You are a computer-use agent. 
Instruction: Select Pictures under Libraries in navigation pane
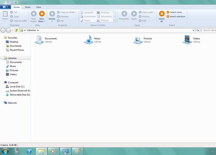pos(12,70)
